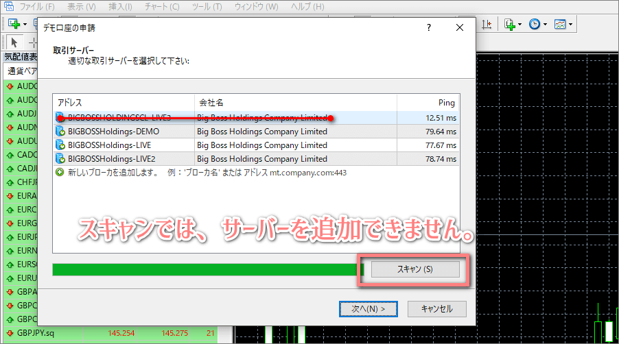
Task: Click the chart templates icon
Action: [560, 25]
